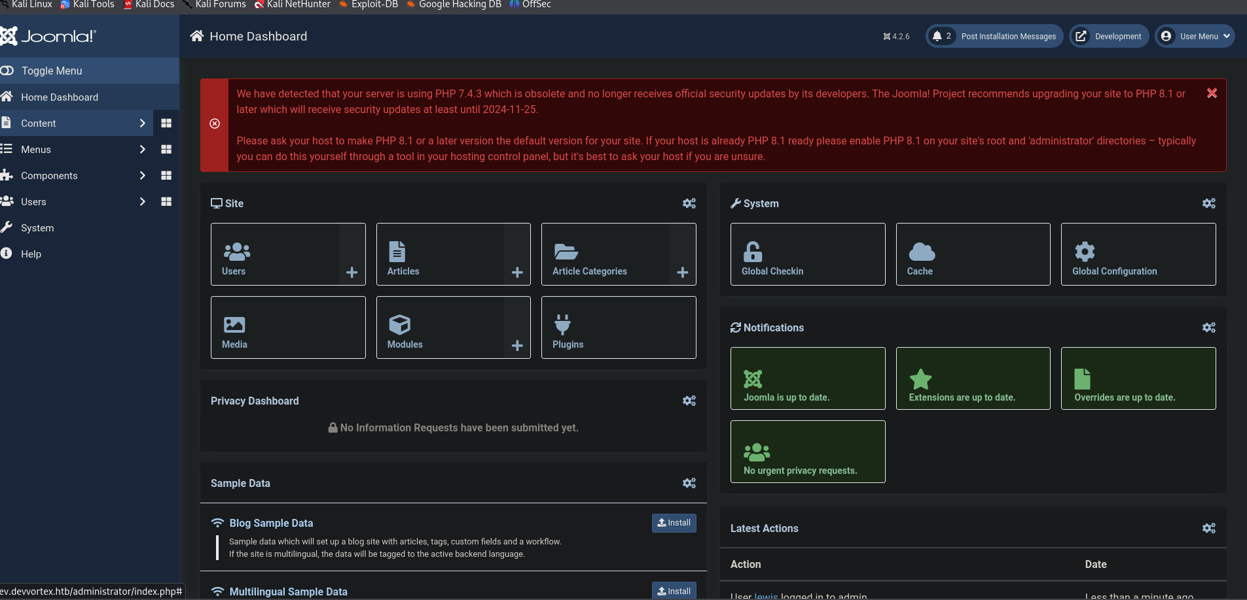Open the Cache tile

973,254
